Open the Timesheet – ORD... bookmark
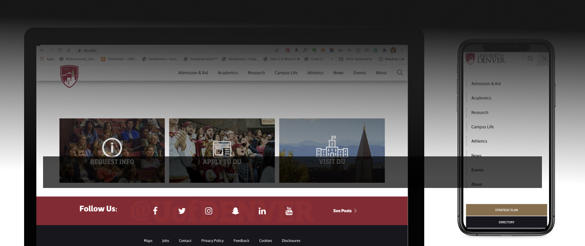 click(x=119, y=59)
